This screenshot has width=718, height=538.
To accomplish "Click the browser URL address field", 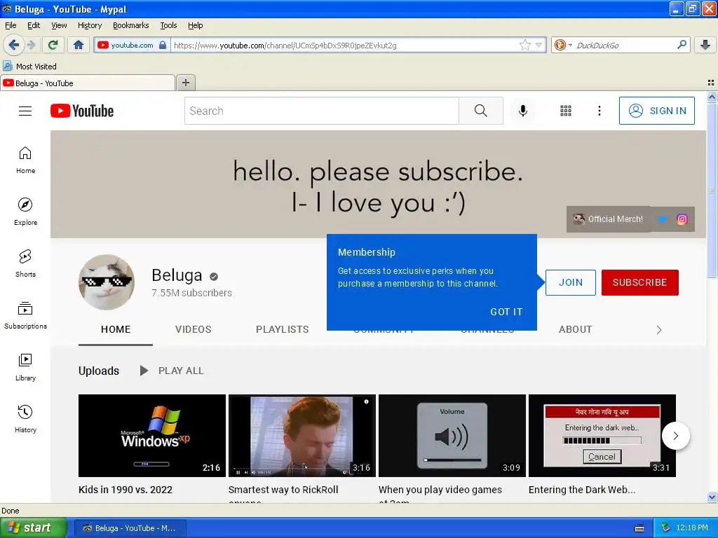I will pyautogui.click(x=344, y=45).
